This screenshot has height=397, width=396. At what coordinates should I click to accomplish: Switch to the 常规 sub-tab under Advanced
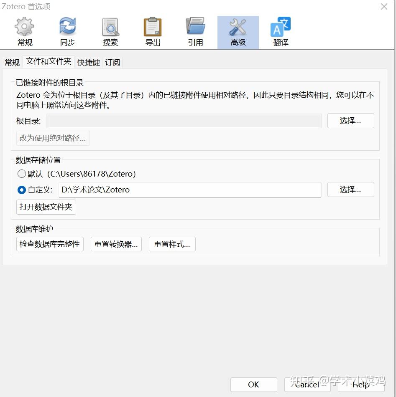coord(12,62)
